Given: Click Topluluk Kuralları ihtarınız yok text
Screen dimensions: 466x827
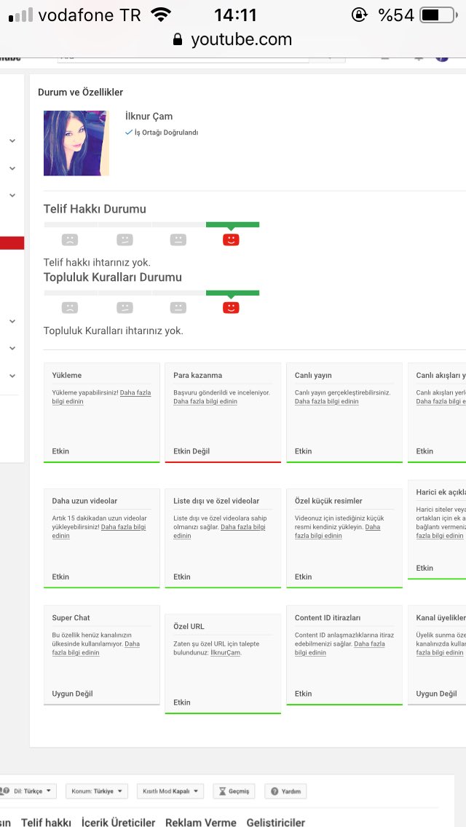Looking at the screenshot, I should (114, 331).
